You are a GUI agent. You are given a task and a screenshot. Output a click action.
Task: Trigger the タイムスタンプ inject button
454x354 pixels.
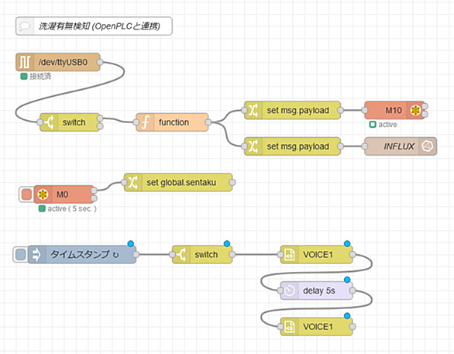click(21, 254)
